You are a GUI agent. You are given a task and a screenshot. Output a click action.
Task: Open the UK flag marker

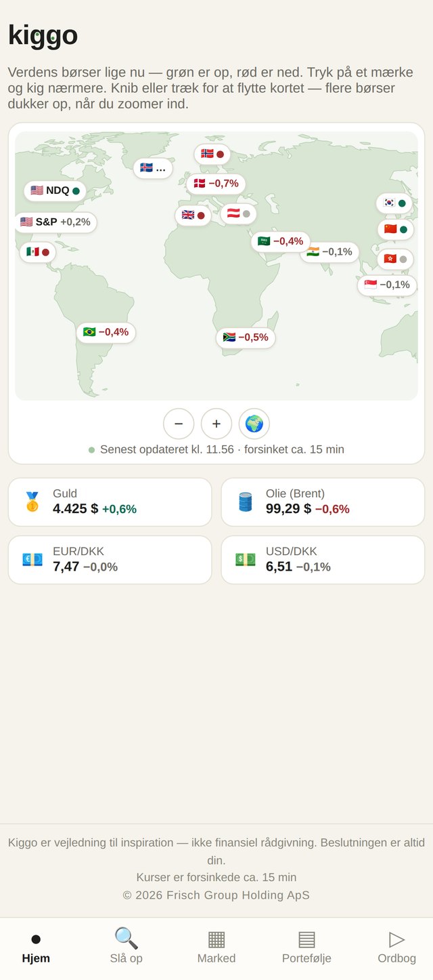point(193,216)
